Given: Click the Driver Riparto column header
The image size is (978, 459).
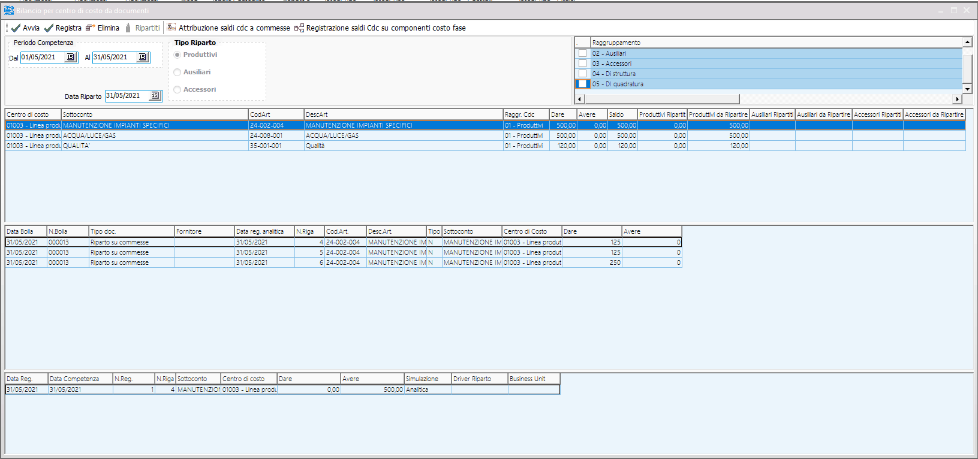Looking at the screenshot, I should coord(480,379).
